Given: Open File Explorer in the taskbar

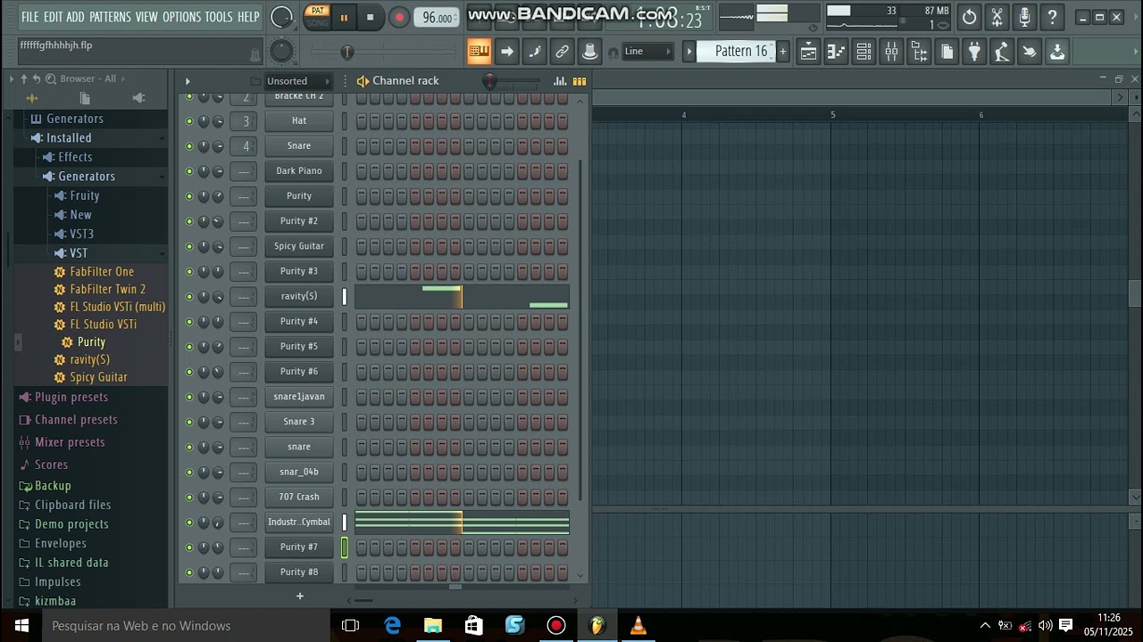Looking at the screenshot, I should click(433, 626).
